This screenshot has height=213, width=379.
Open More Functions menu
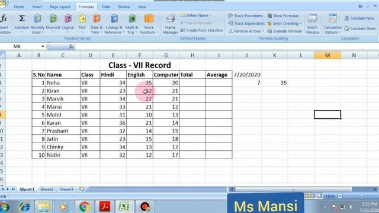tap(149, 24)
